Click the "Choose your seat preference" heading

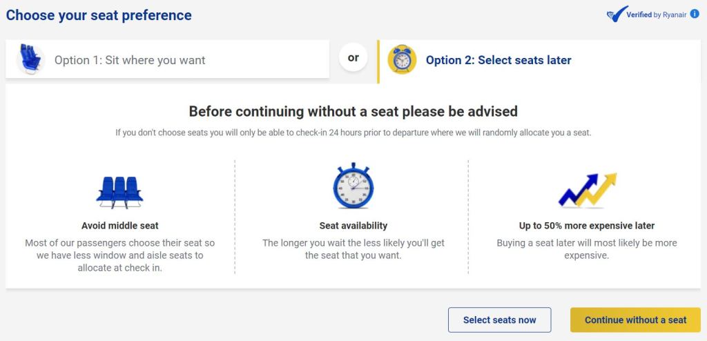(99, 14)
